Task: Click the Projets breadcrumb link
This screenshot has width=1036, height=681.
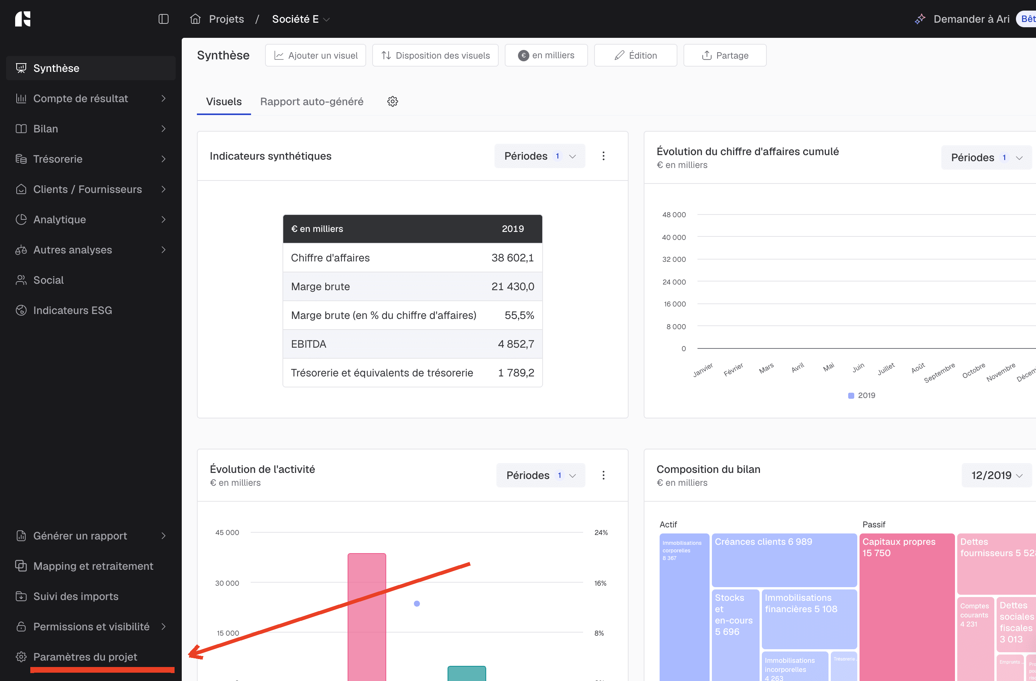Action: 226,19
